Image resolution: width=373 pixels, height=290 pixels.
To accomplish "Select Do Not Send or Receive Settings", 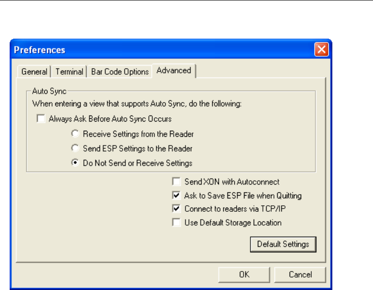I will pyautogui.click(x=75, y=163).
